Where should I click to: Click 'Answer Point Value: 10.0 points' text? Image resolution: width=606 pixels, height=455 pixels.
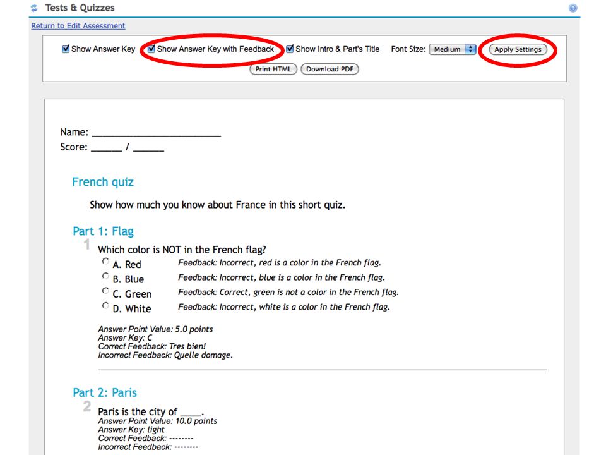click(157, 421)
